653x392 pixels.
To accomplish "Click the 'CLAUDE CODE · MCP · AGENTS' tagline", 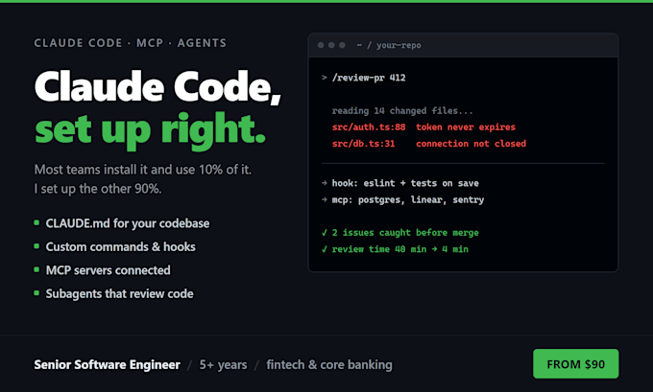I will pyautogui.click(x=131, y=43).
